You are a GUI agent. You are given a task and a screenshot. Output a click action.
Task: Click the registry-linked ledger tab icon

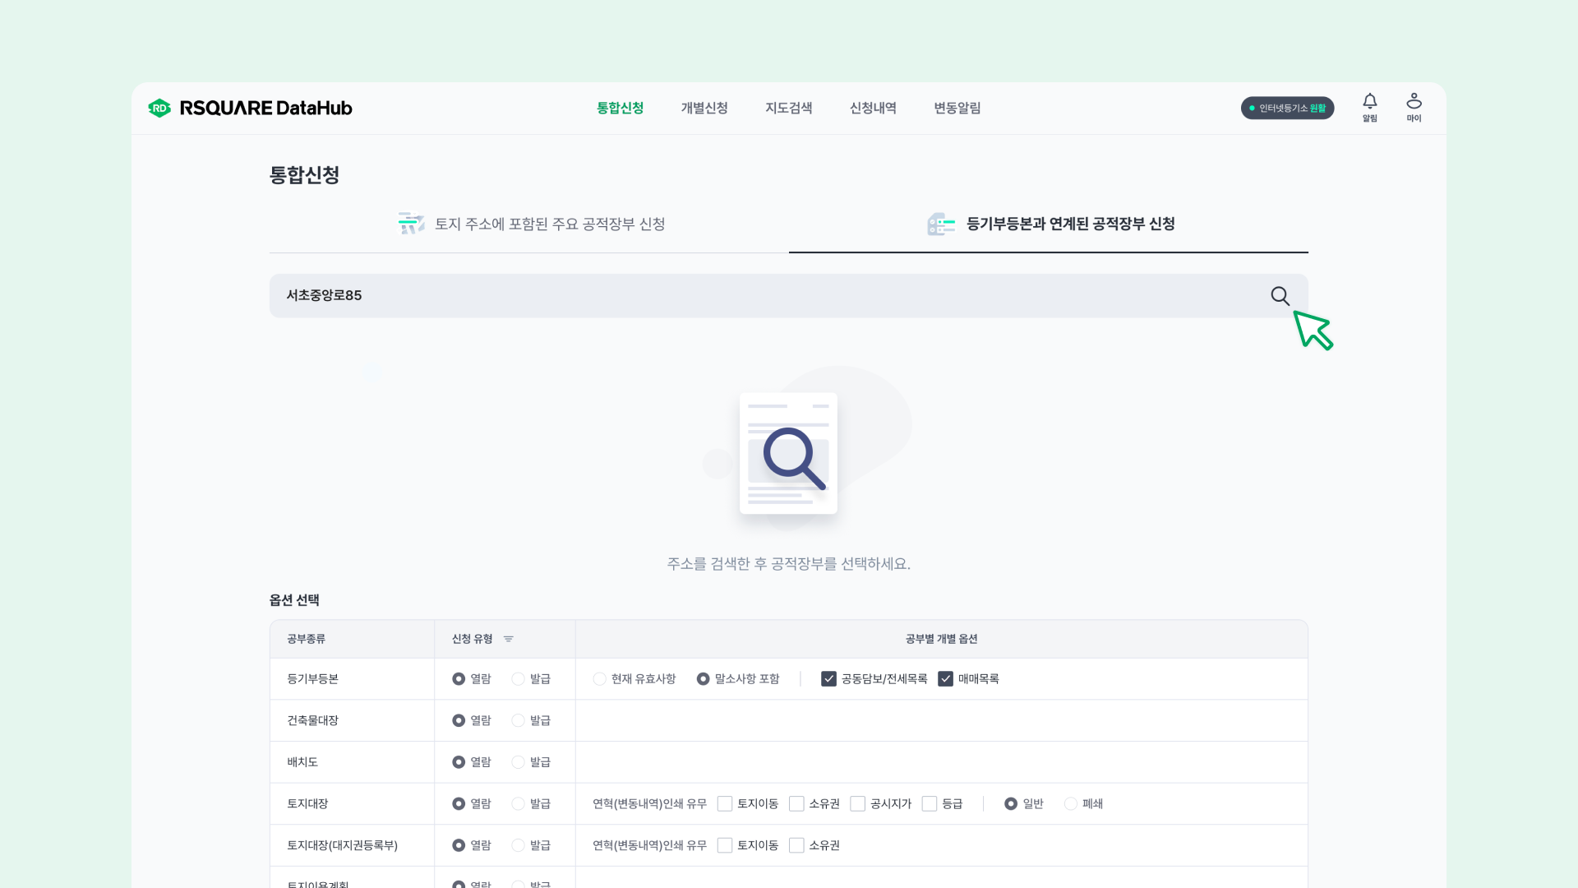[941, 224]
